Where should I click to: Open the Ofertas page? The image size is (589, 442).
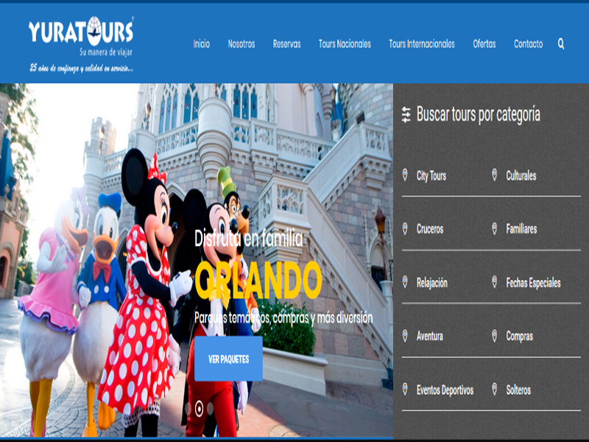tap(484, 44)
